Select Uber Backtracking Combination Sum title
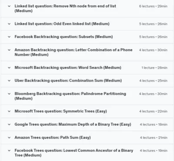 [x=68, y=80]
